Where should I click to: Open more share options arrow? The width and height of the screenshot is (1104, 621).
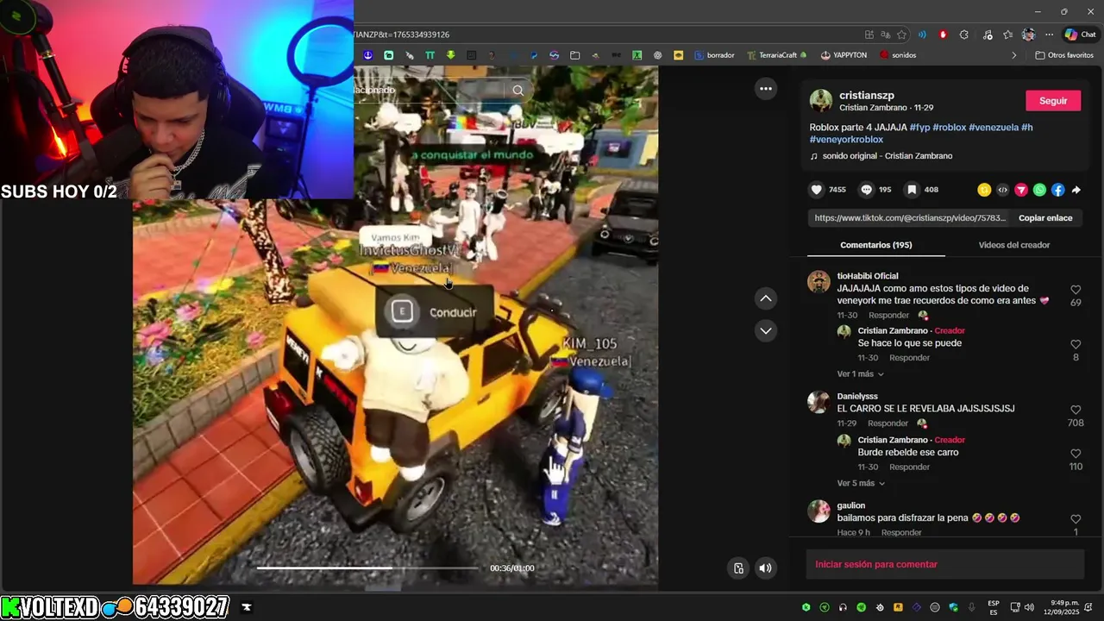pyautogui.click(x=1076, y=190)
